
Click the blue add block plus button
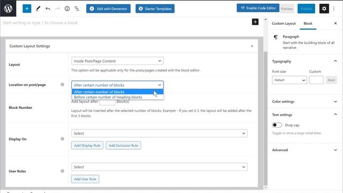pyautogui.click(x=27, y=9)
